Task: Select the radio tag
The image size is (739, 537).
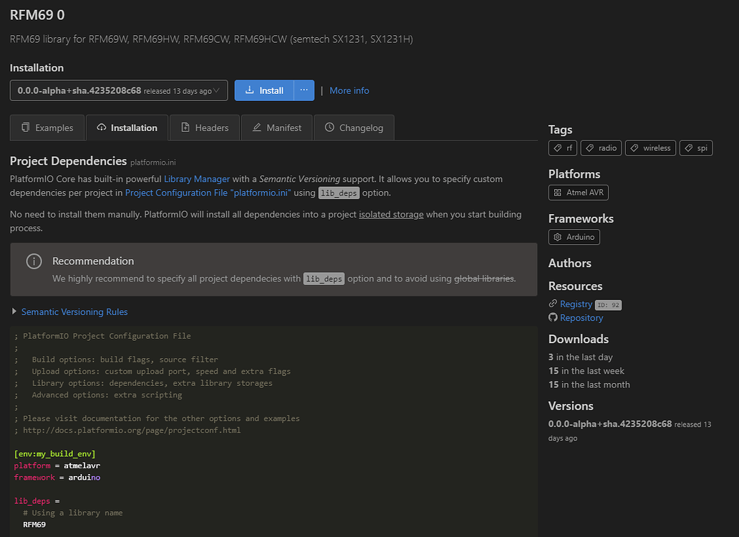Action: click(602, 148)
